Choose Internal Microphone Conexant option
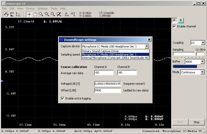Viewport: 207px width, 134px height. pos(115,58)
